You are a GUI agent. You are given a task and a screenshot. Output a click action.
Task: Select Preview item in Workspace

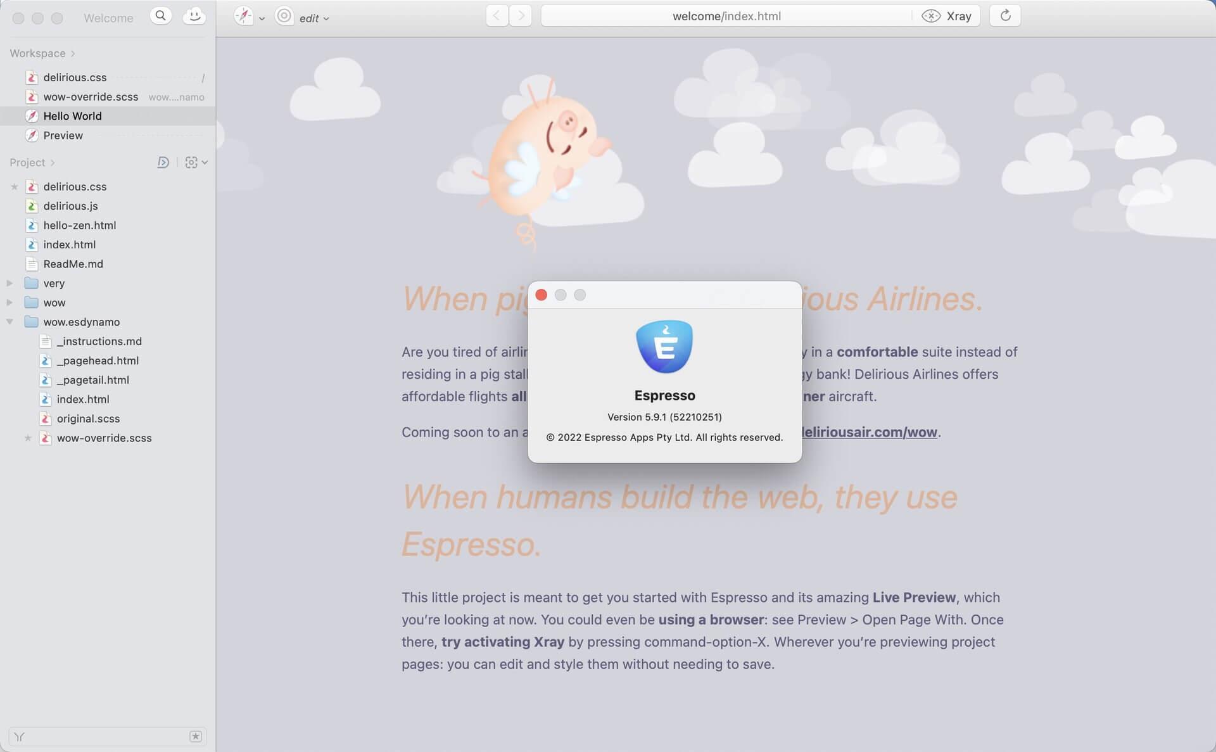click(63, 136)
